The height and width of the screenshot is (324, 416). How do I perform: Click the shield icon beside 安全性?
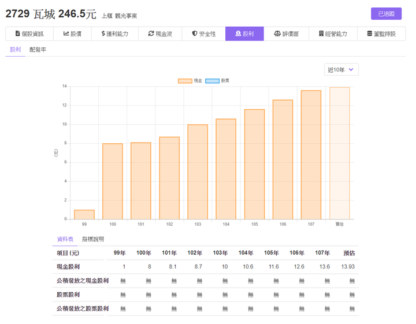click(x=195, y=33)
